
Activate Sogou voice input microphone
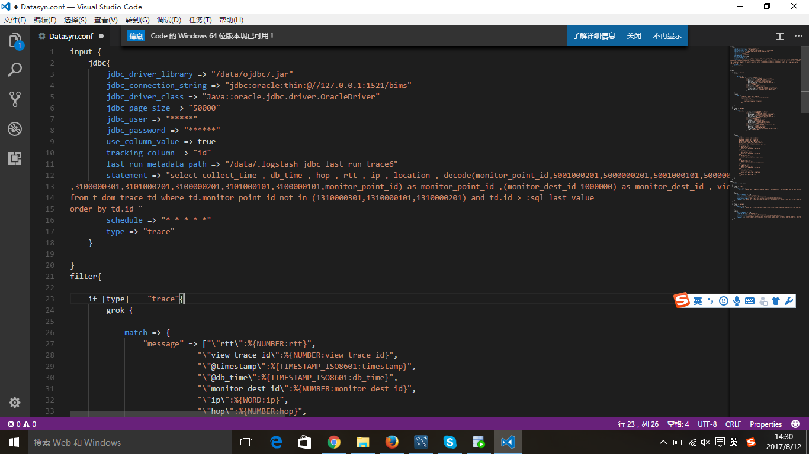point(736,301)
